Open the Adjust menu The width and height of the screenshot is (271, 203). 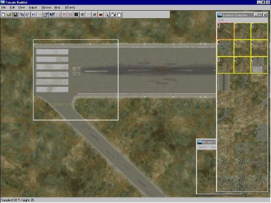pyautogui.click(x=33, y=8)
